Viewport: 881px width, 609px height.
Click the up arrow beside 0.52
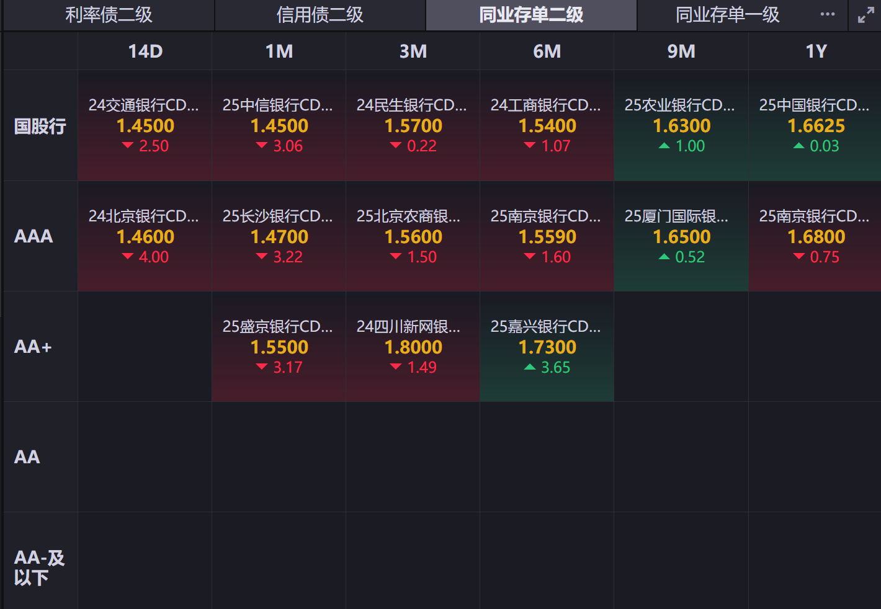pos(664,257)
